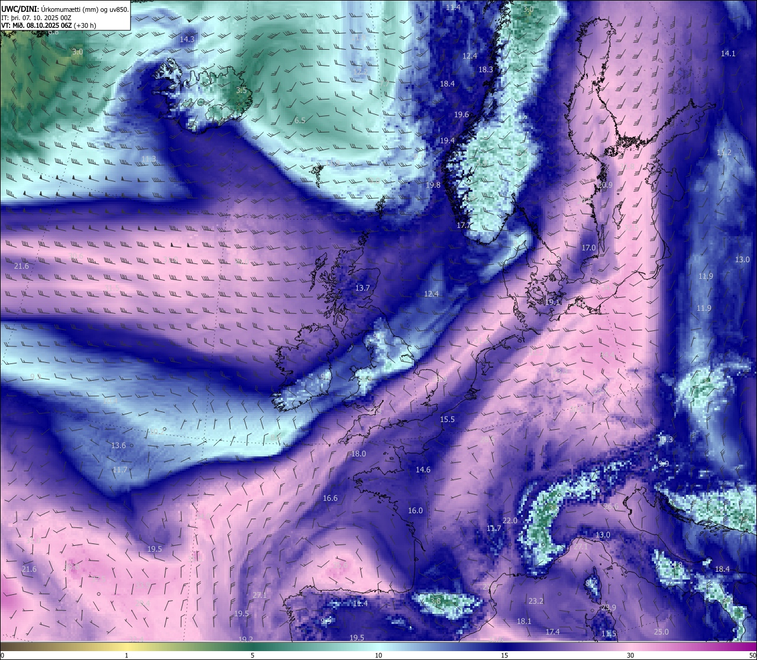Click the 13.6 value on the map
The image size is (757, 660).
118,445
